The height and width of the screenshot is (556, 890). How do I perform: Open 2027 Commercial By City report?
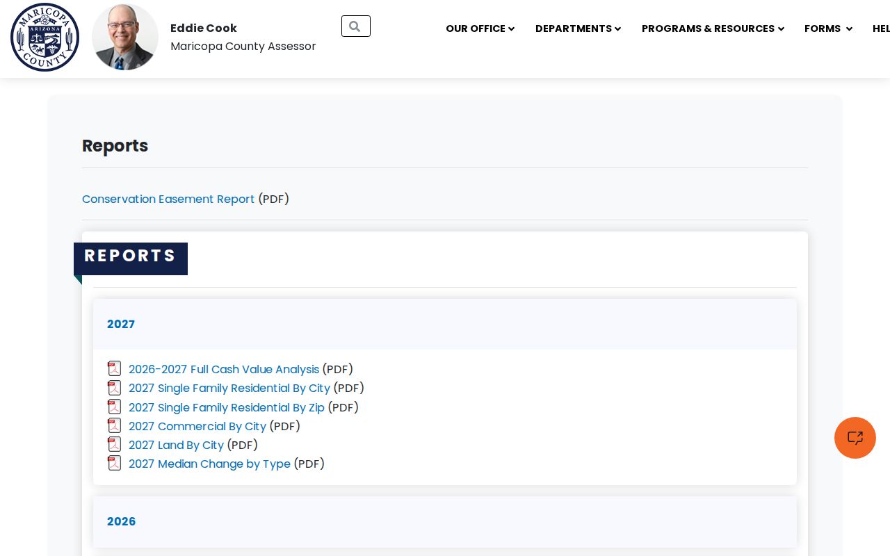(197, 427)
